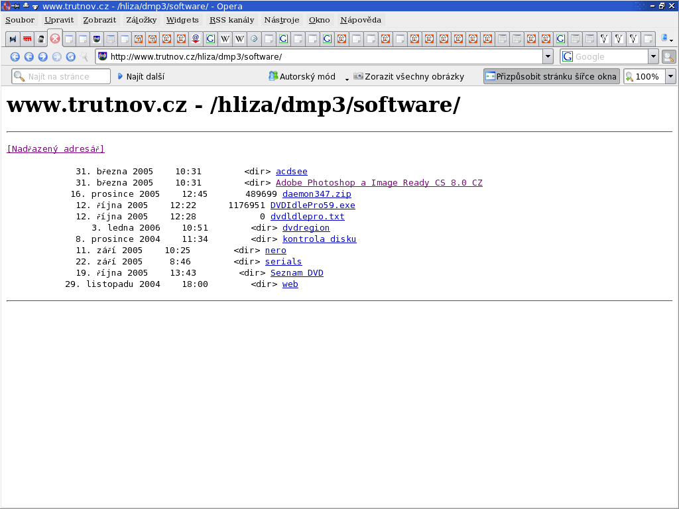Open the tab with red striped icon
679x509 pixels.
(27, 39)
